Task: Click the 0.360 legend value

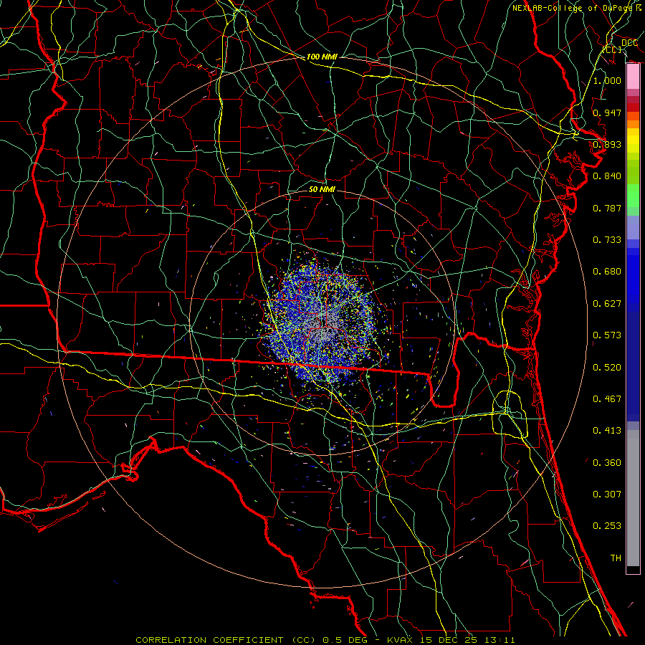Action: [607, 463]
